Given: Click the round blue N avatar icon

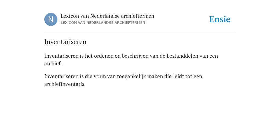Looking at the screenshot, I should 51,19.
